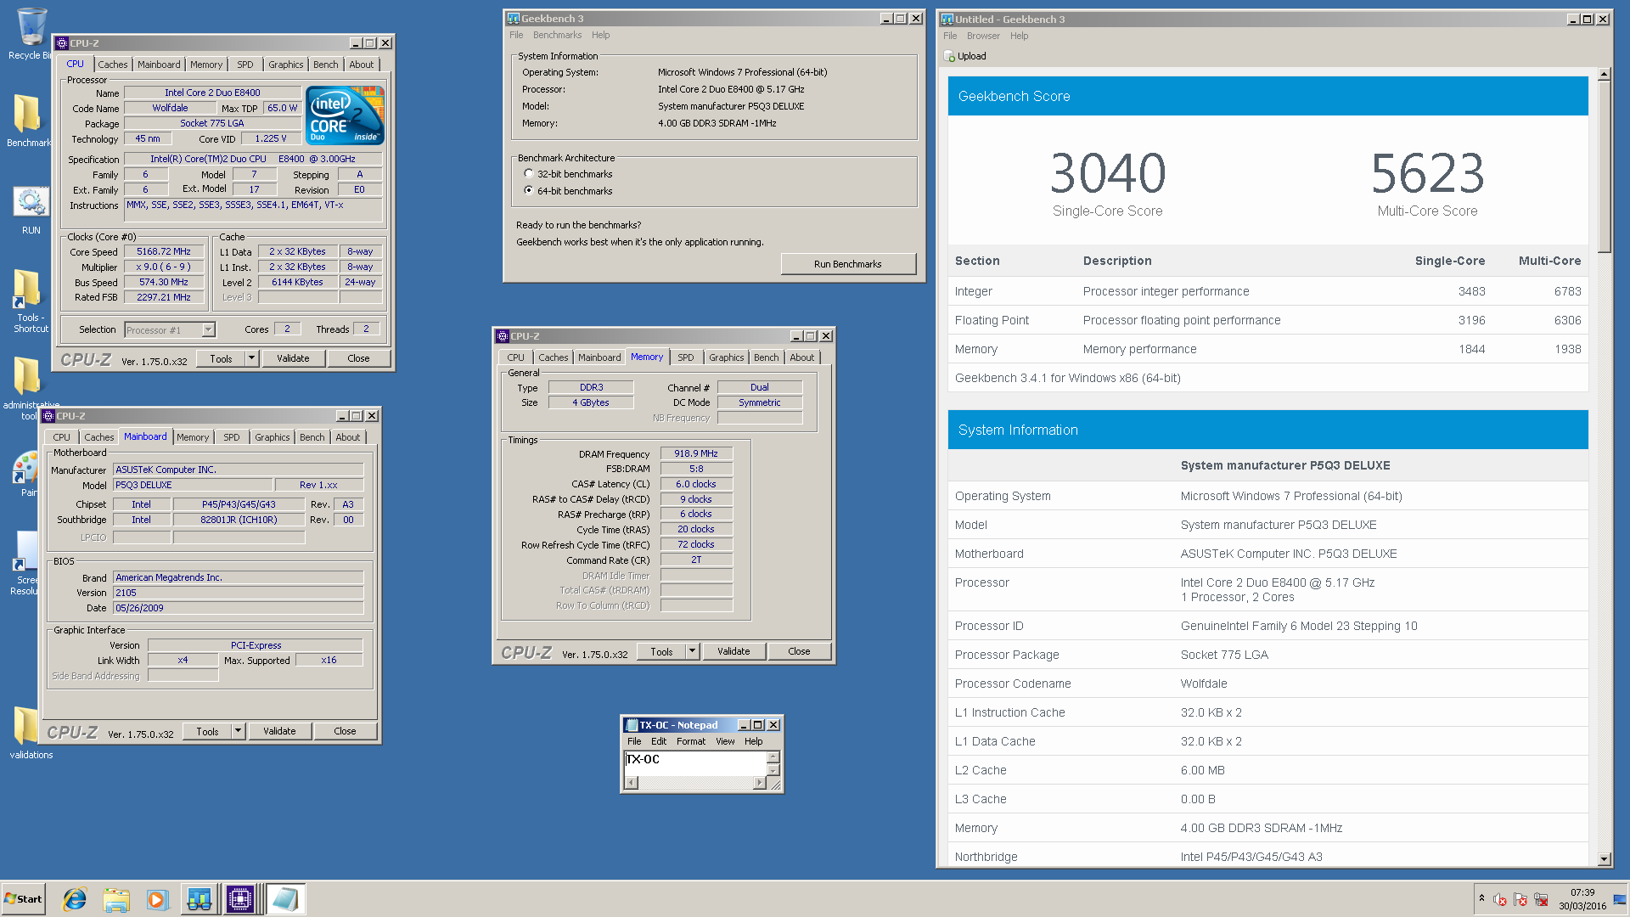Expand the Tools dropdown arrow in CPU-Z Memory window
This screenshot has width=1630, height=917.
pos(692,651)
